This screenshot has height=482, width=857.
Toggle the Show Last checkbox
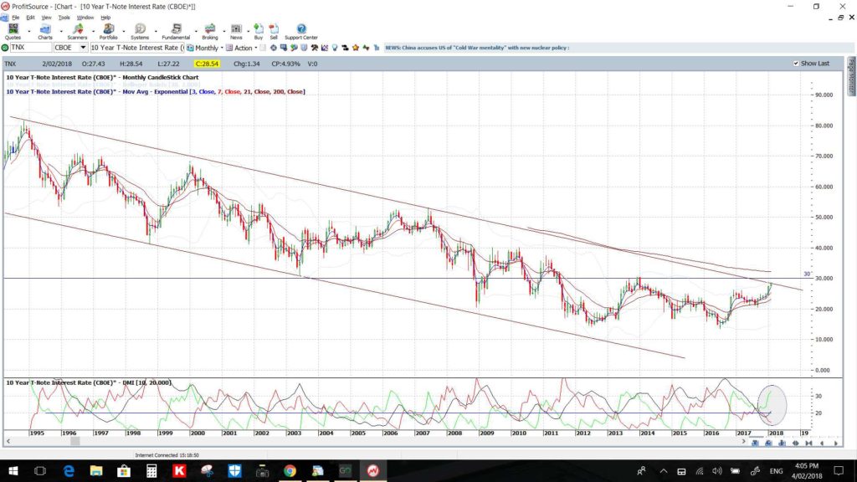pyautogui.click(x=796, y=64)
